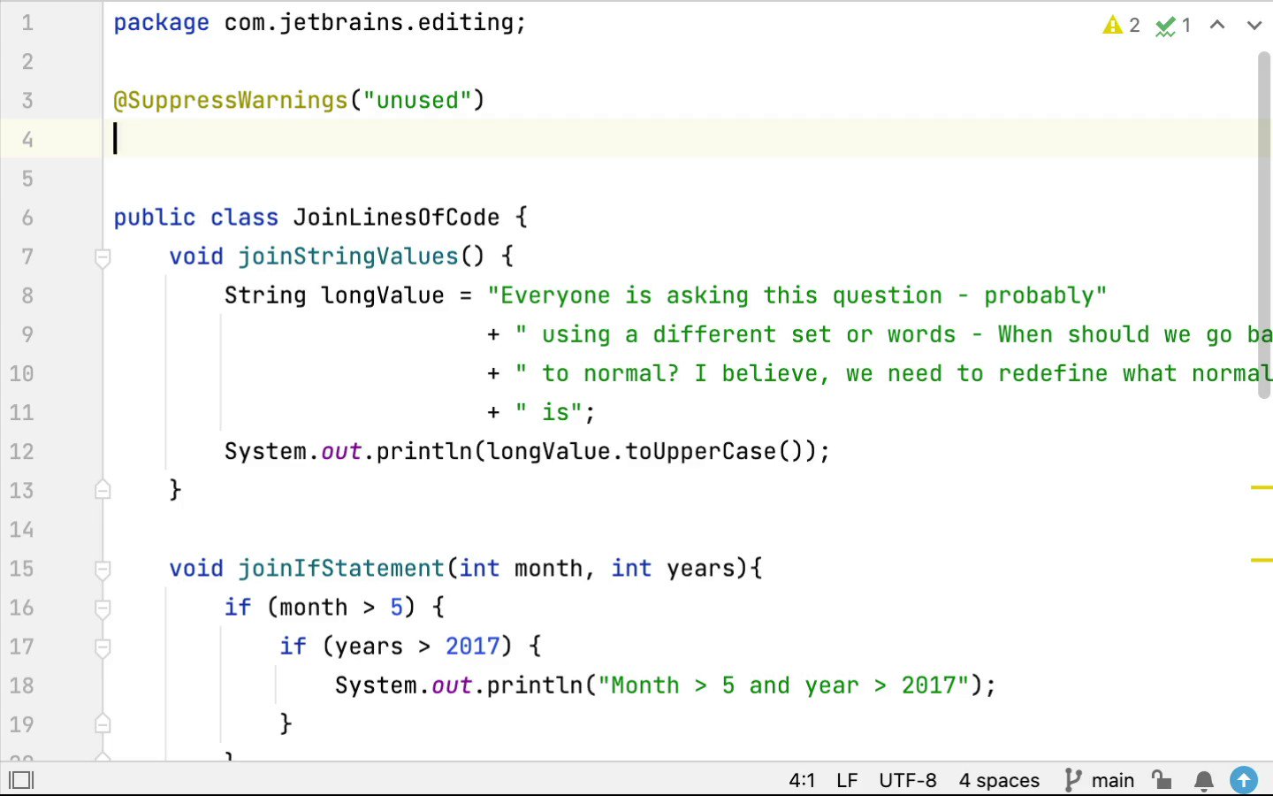Image resolution: width=1273 pixels, height=796 pixels.
Task: Click the 4:1 caret position widget
Action: (x=801, y=780)
